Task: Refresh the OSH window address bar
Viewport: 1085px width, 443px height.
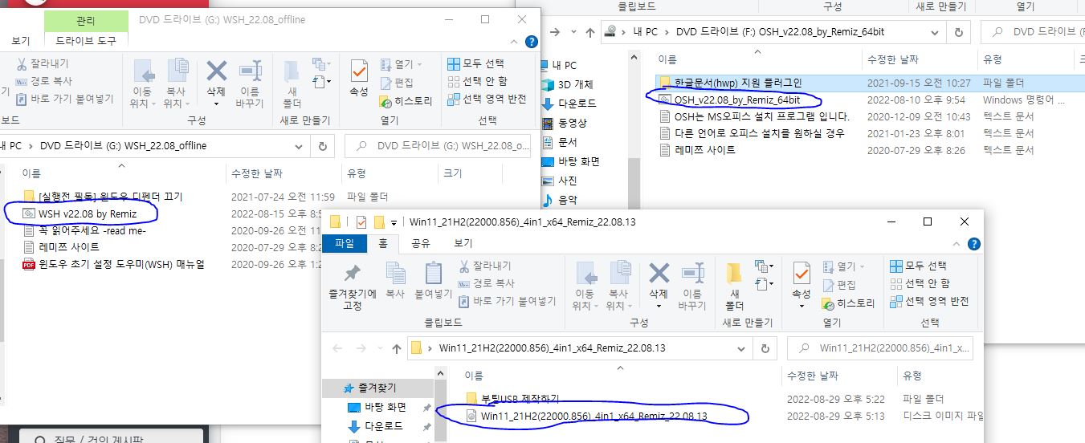Action: pos(958,32)
